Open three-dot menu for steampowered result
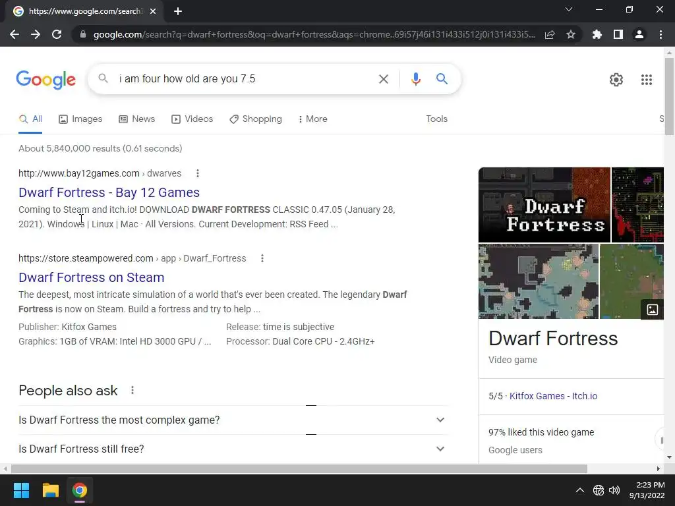The image size is (675, 506). pos(262,258)
